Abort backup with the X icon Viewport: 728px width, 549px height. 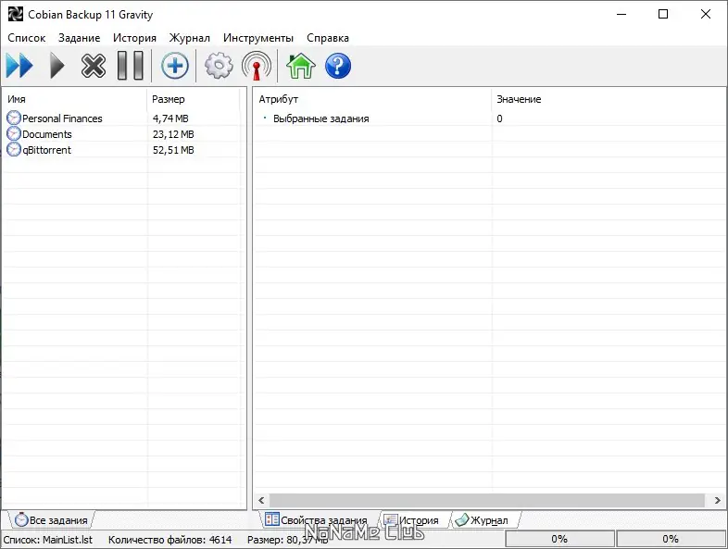click(x=94, y=66)
